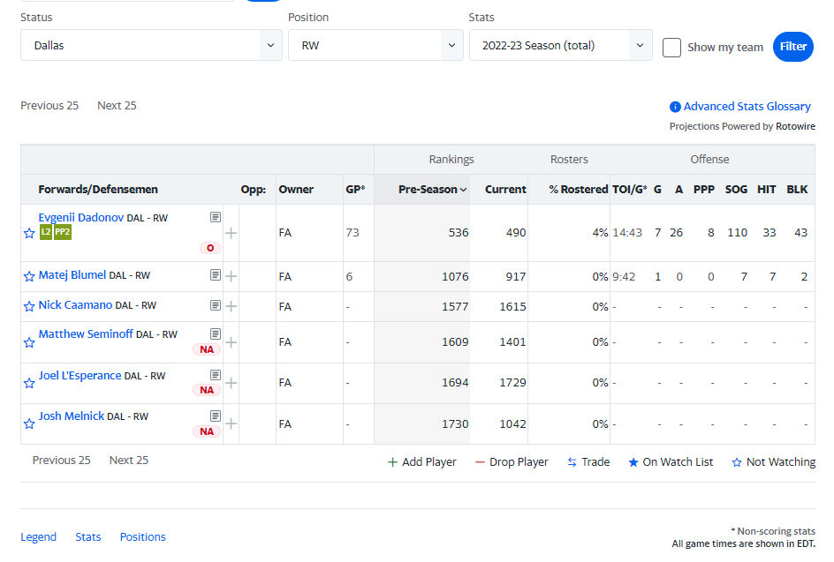Add Evgenii Dadonov with plus icon

[231, 233]
